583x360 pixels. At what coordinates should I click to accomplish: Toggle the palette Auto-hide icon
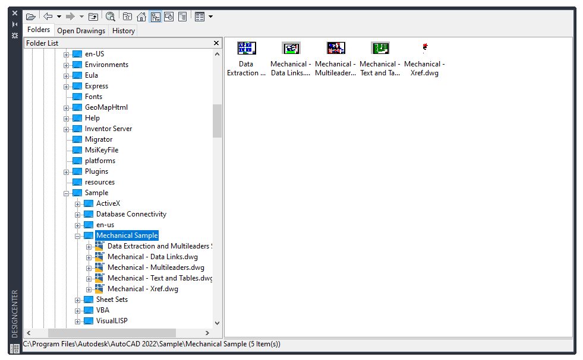click(15, 24)
